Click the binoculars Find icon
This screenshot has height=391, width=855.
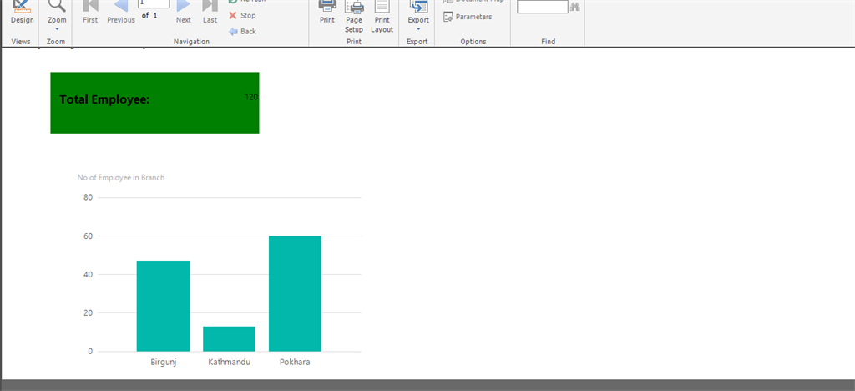coord(574,7)
